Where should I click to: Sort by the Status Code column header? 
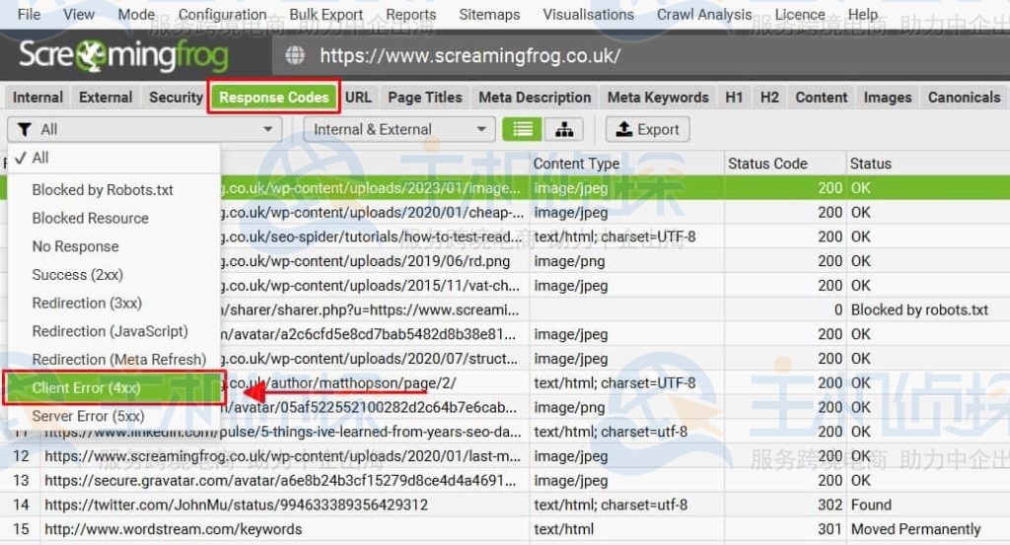767,164
